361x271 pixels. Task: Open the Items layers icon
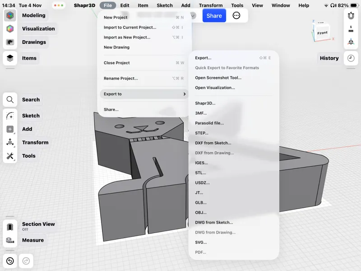pyautogui.click(x=10, y=58)
